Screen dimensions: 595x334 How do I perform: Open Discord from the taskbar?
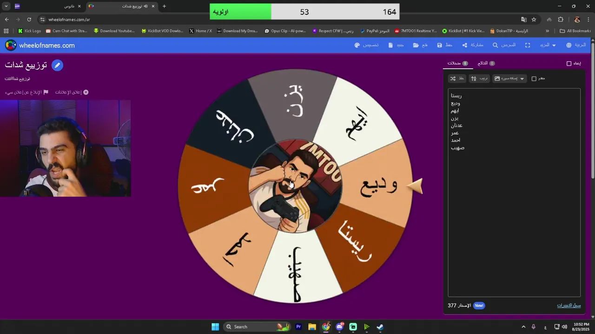[x=339, y=327]
